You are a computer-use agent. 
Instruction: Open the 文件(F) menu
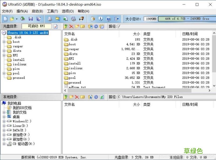click(7, 11)
